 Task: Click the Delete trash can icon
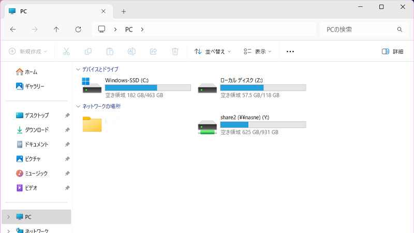175,51
